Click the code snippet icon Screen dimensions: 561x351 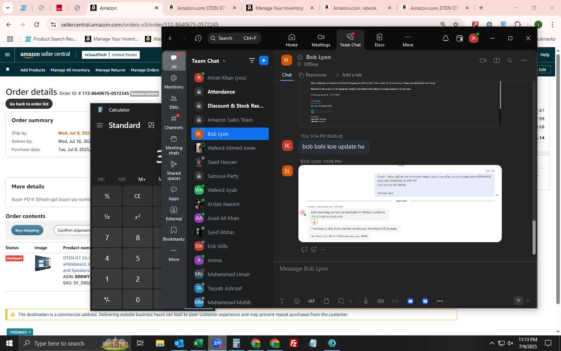tap(395, 301)
